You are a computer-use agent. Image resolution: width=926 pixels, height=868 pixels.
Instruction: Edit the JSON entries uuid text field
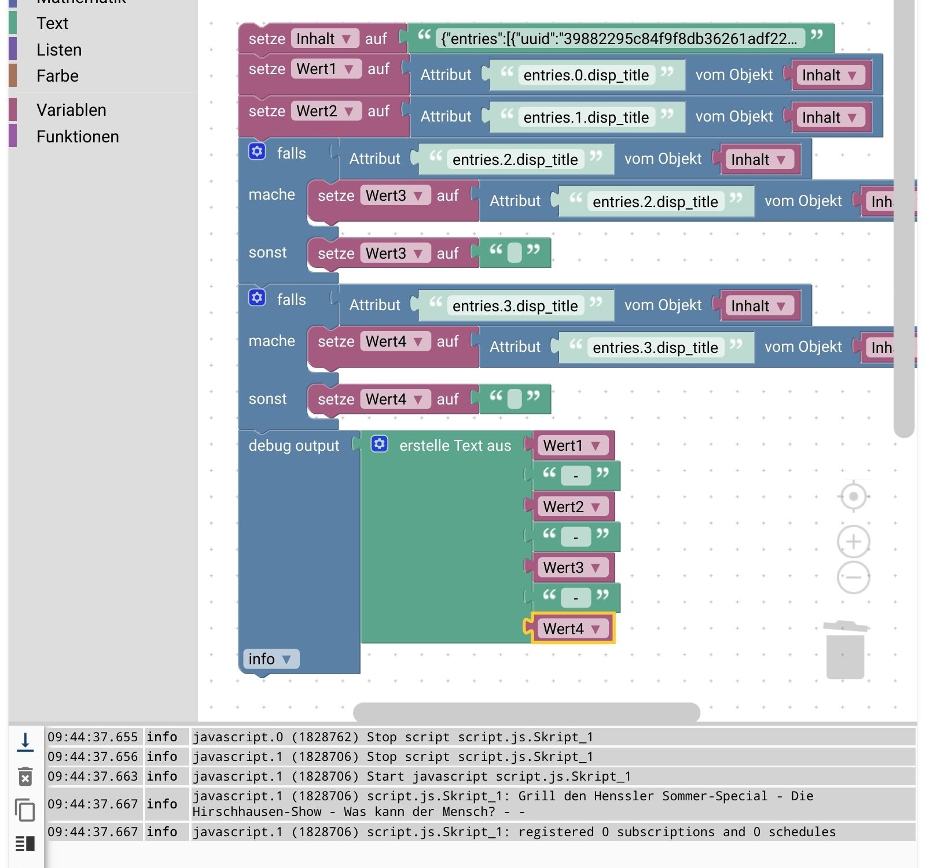(x=619, y=39)
